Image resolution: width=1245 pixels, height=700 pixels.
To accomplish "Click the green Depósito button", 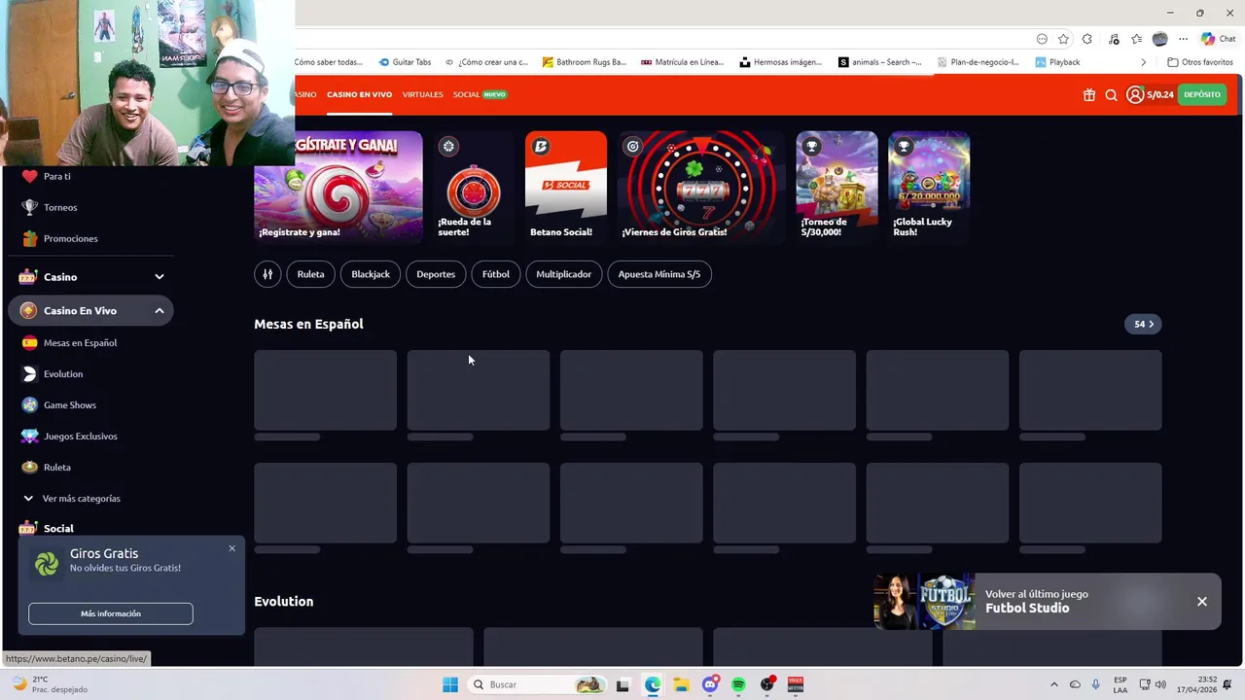I will pos(1202,94).
